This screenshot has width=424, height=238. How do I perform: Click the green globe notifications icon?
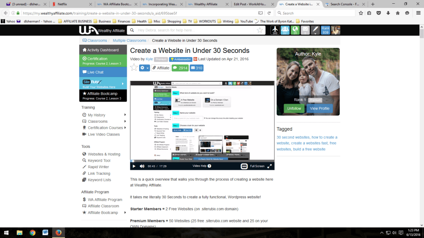(x=295, y=30)
